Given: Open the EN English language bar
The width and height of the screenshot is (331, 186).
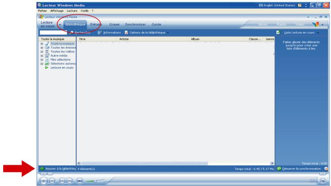Looking at the screenshot, I should [276, 5].
